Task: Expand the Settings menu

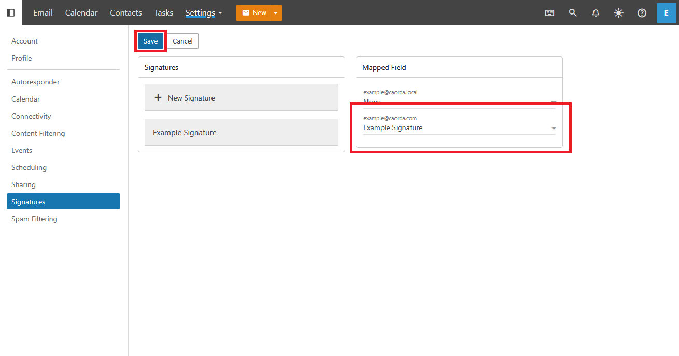Action: (204, 13)
